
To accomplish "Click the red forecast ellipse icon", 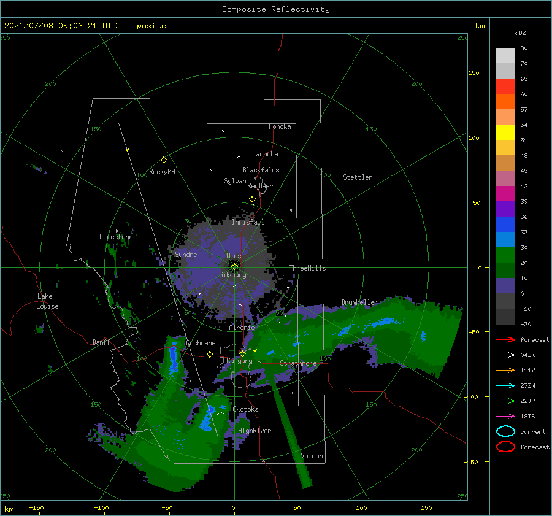I will click(x=505, y=447).
